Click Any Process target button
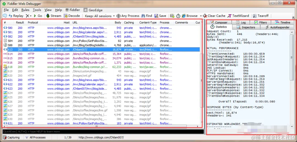Image resolution: width=297 pixels, height=142 pixels. (x=128, y=16)
